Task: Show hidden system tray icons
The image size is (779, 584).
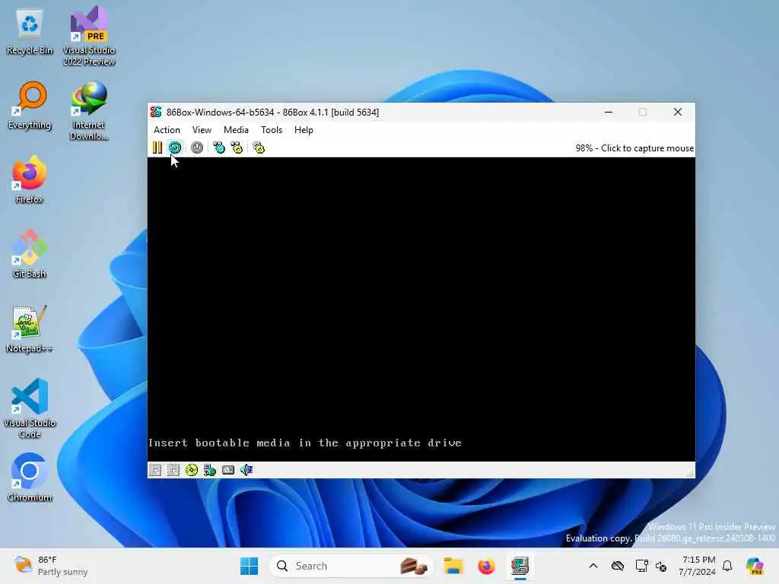Action: click(593, 566)
